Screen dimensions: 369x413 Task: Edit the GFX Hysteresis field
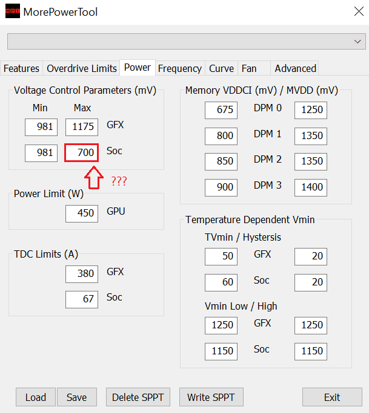(x=311, y=256)
